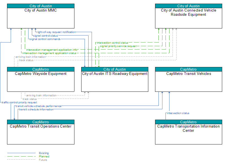225x165 pixels.
Task: Click the 'Existing' legend entry
Action: pyautogui.click(x=44, y=153)
